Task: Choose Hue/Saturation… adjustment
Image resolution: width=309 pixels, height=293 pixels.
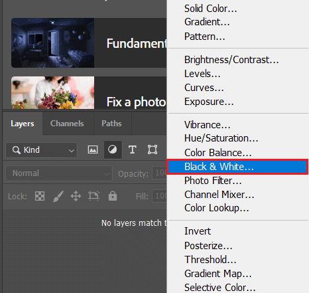Action: coord(221,138)
